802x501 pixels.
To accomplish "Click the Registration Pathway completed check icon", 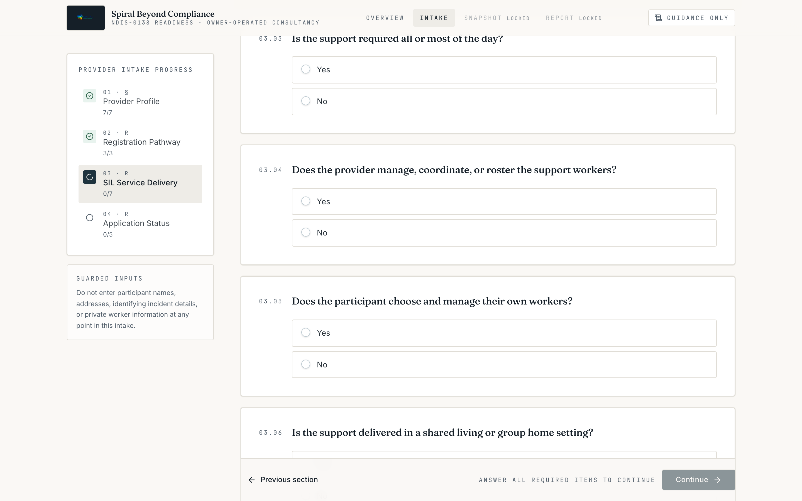I will coord(89,136).
